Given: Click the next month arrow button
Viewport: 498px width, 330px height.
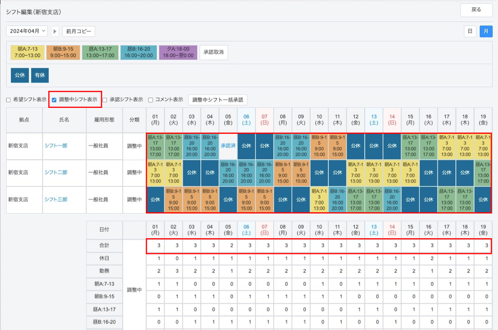Looking at the screenshot, I should pos(55,32).
